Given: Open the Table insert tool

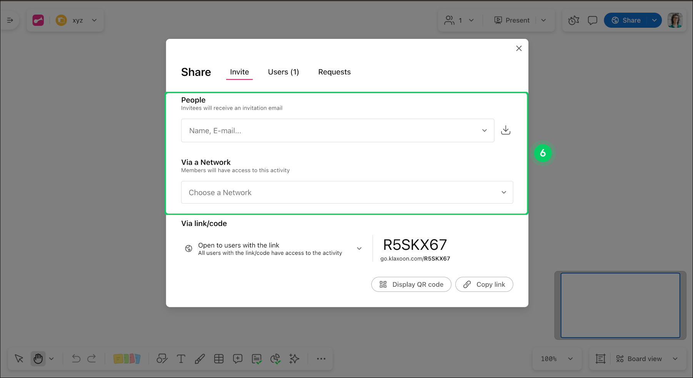Looking at the screenshot, I should (219, 358).
